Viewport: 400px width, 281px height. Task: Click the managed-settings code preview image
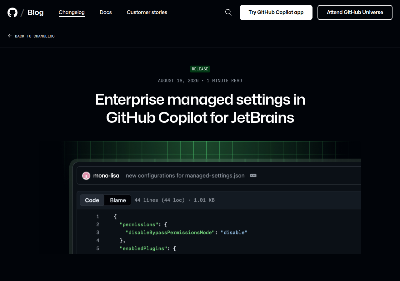pos(200,197)
